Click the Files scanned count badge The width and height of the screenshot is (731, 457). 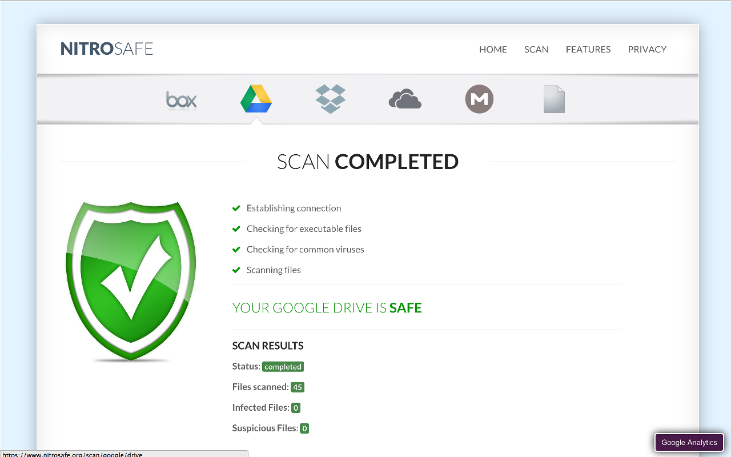coord(297,387)
